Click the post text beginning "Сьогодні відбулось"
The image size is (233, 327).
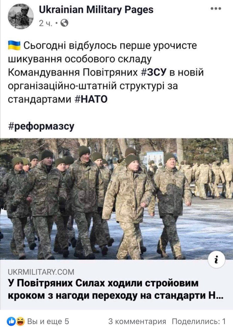click(106, 73)
